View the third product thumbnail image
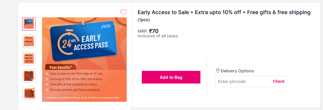Screen dimensions: 323x110 coord(29,59)
